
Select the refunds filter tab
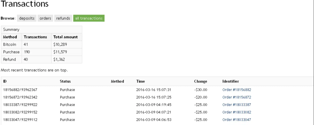tap(63, 19)
